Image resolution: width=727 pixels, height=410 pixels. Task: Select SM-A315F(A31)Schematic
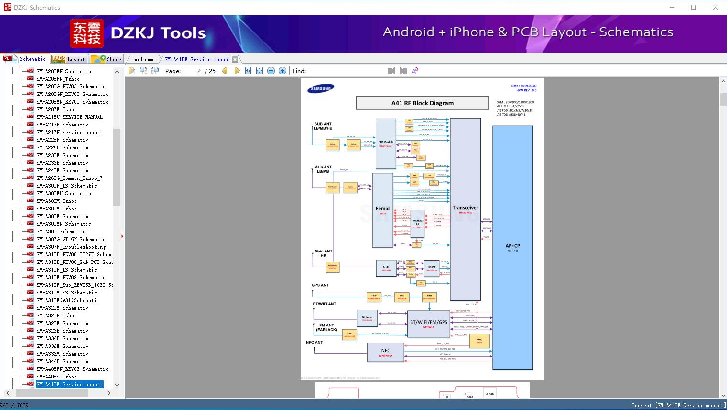coord(68,300)
